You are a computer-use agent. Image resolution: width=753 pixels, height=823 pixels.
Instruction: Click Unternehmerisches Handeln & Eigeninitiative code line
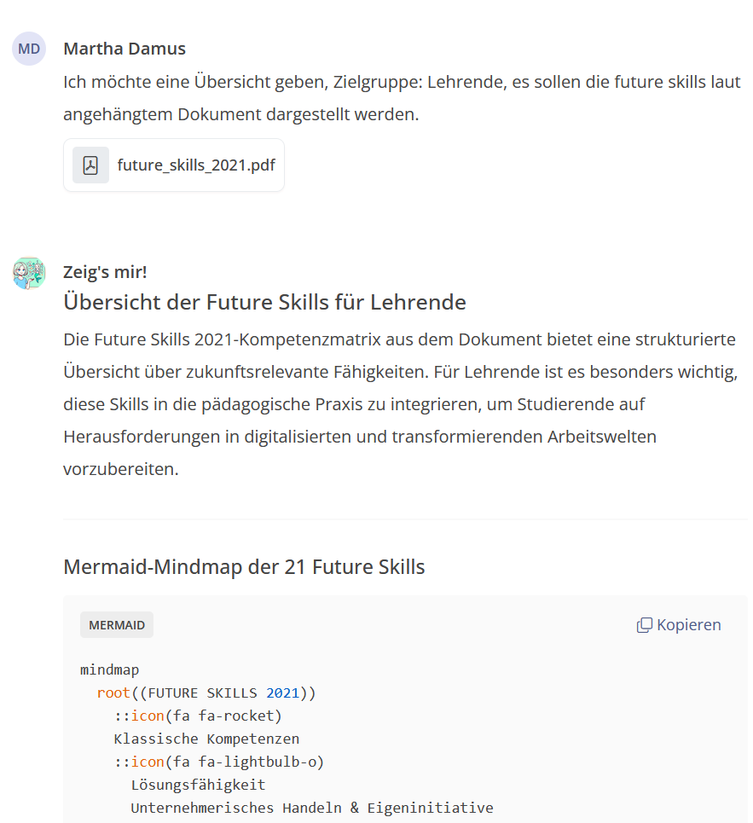(311, 808)
